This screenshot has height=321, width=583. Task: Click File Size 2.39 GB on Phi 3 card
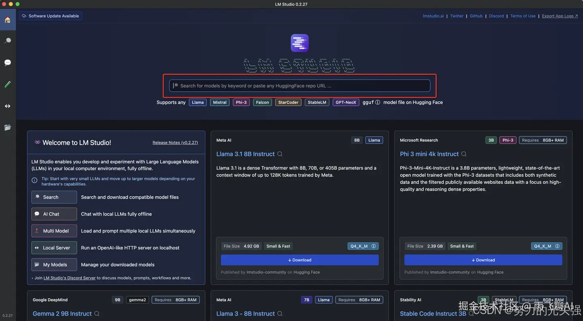coord(425,246)
